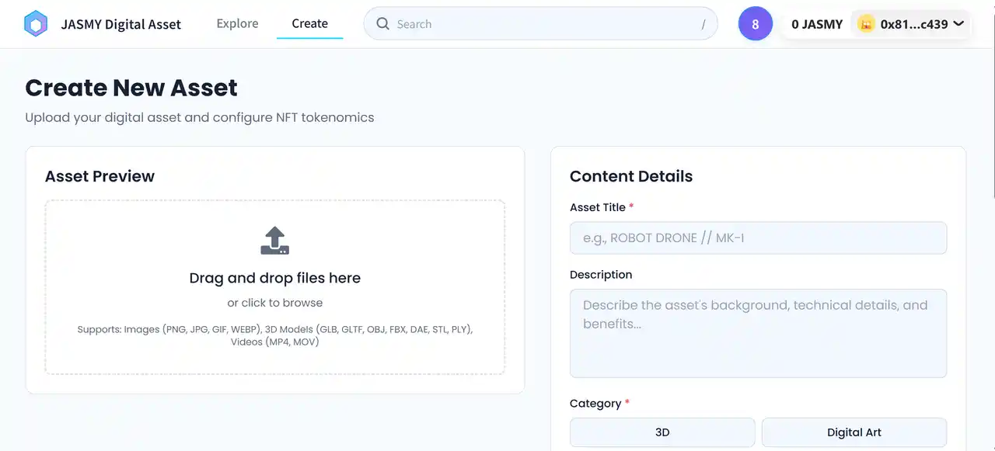This screenshot has height=451, width=995.
Task: Click the JASMY hexagon logo icon
Action: (x=36, y=24)
